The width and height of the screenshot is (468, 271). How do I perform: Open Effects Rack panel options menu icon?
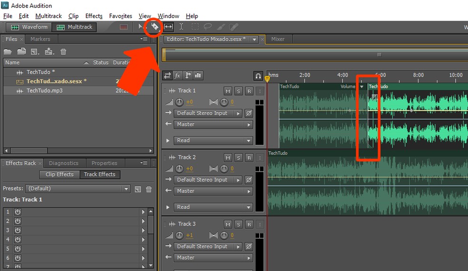[x=144, y=163]
